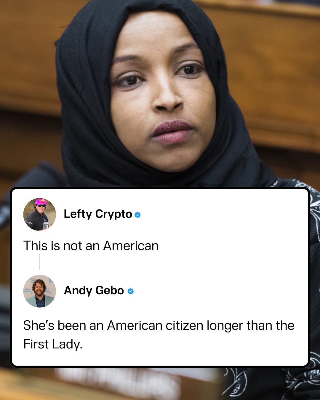Open Andy Gebo's profile picture
Image resolution: width=320 pixels, height=400 pixels.
point(40,291)
